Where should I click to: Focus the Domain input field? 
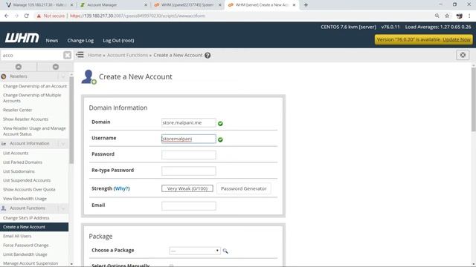(x=188, y=122)
